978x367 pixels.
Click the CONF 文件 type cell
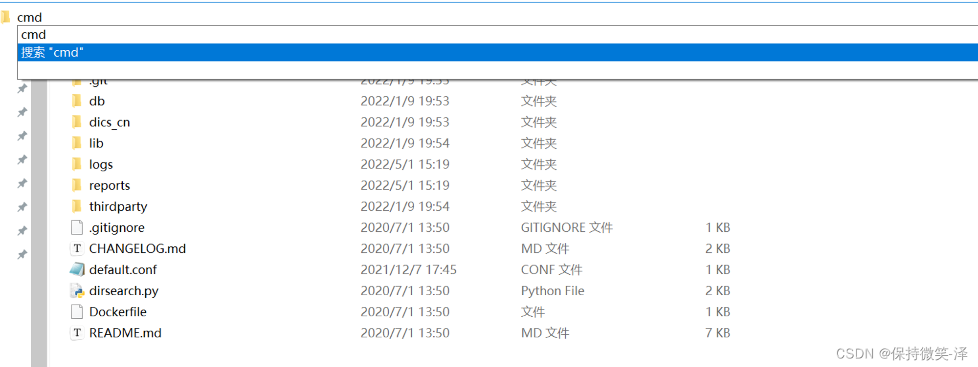pos(552,269)
